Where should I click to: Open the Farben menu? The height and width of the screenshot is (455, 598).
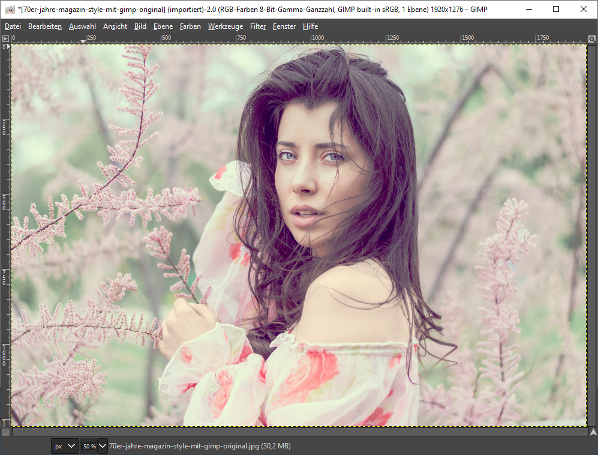pyautogui.click(x=190, y=26)
